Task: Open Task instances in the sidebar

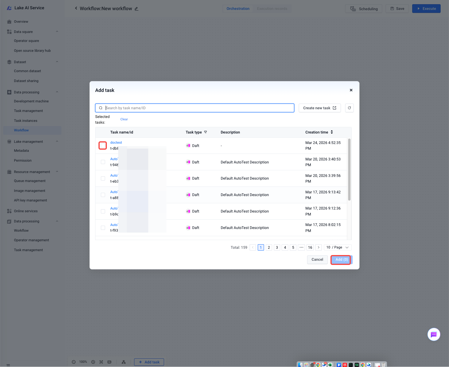Action: (x=26, y=121)
